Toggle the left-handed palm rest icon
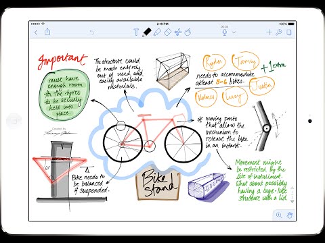325x243 pixels. click(290, 215)
